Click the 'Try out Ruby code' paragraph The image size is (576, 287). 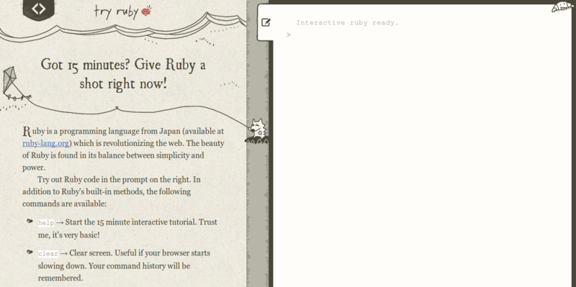pyautogui.click(x=112, y=191)
